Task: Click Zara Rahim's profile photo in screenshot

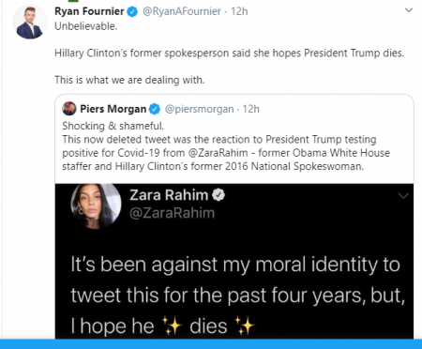Action: (x=96, y=205)
